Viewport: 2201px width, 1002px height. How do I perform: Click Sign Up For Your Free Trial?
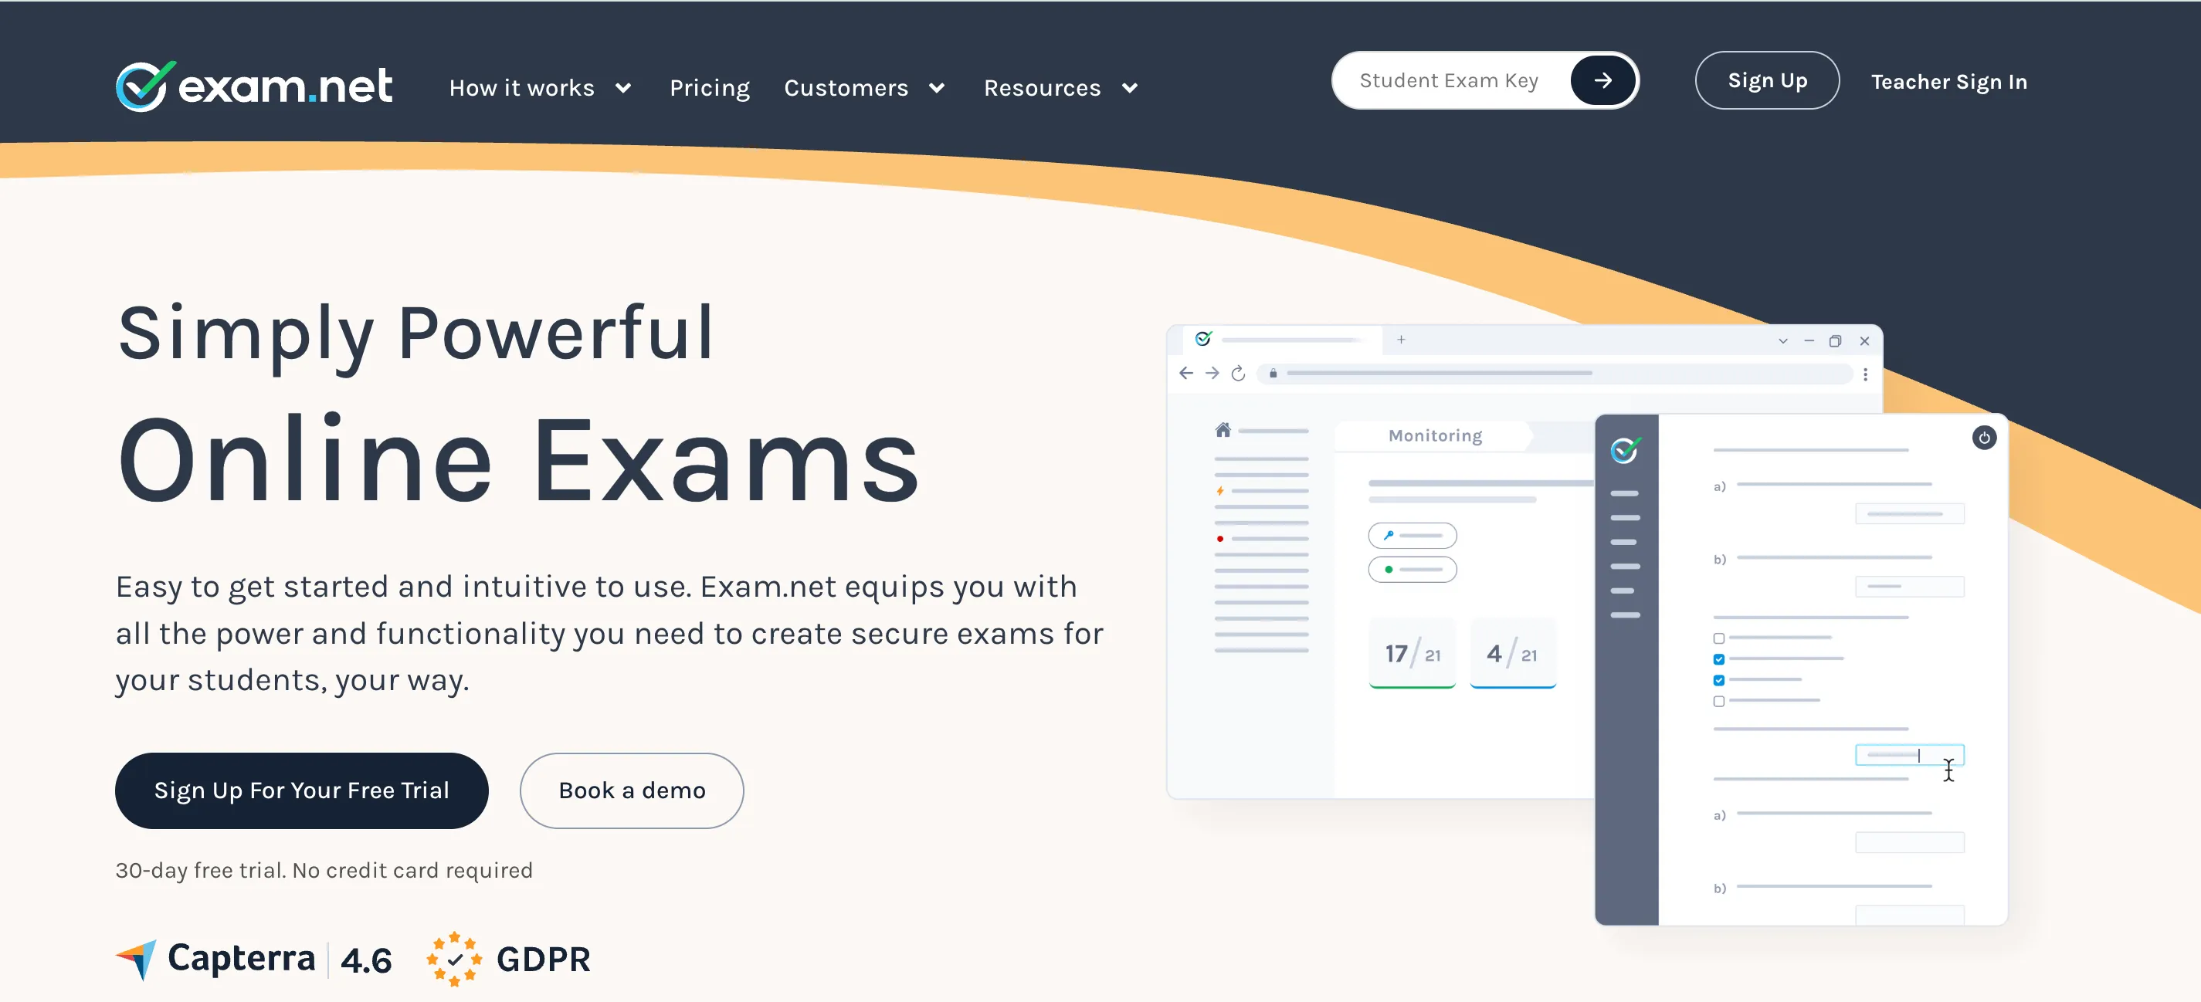pyautogui.click(x=302, y=790)
